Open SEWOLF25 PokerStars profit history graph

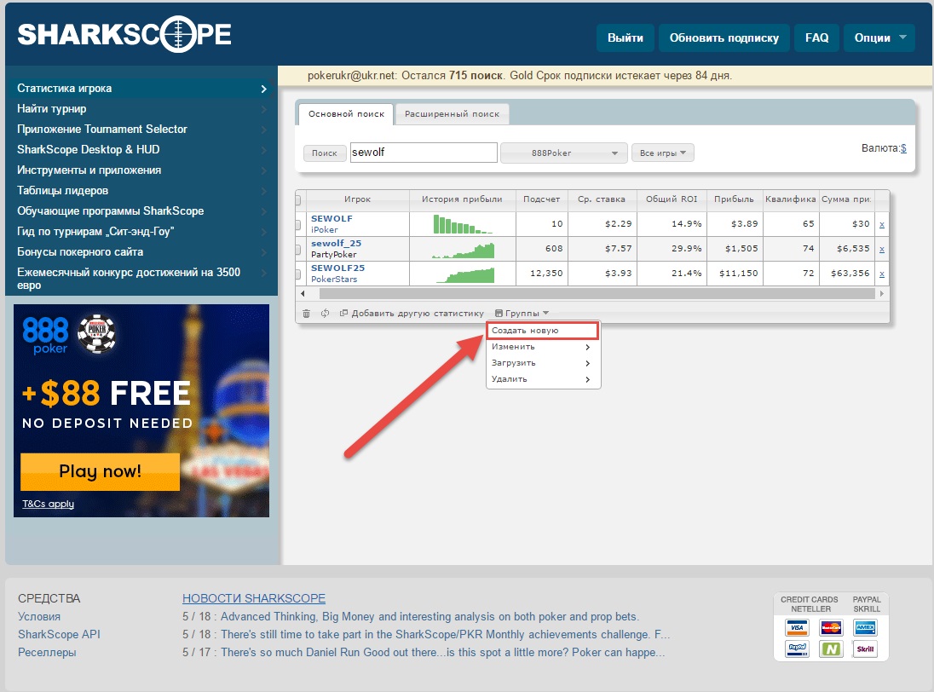click(x=464, y=274)
